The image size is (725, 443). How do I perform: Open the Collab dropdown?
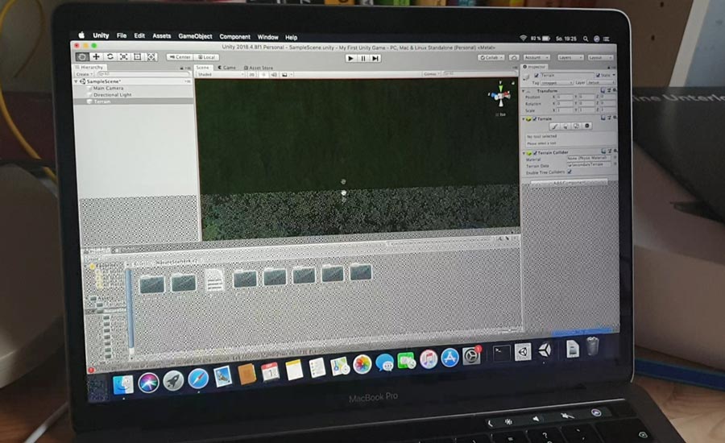(x=491, y=57)
